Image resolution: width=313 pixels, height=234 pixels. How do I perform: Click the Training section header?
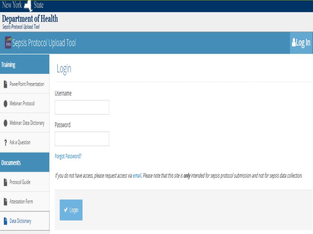(24, 65)
